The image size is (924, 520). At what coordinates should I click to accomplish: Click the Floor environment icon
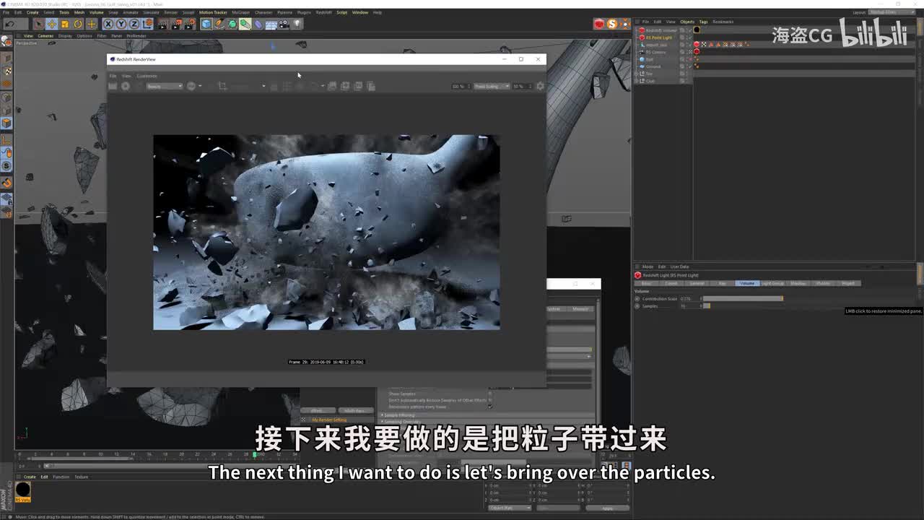[x=271, y=24]
